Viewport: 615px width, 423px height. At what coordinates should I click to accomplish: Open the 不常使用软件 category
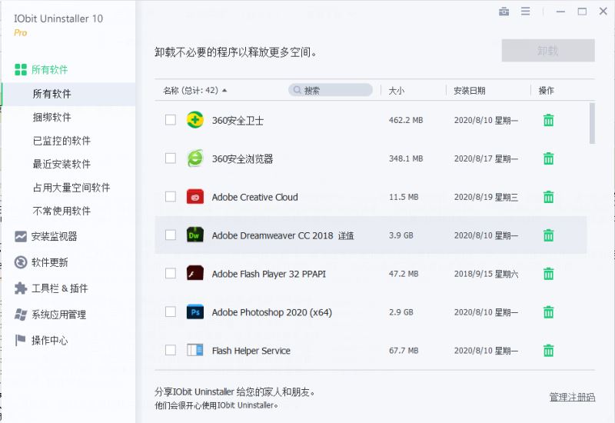(61, 211)
